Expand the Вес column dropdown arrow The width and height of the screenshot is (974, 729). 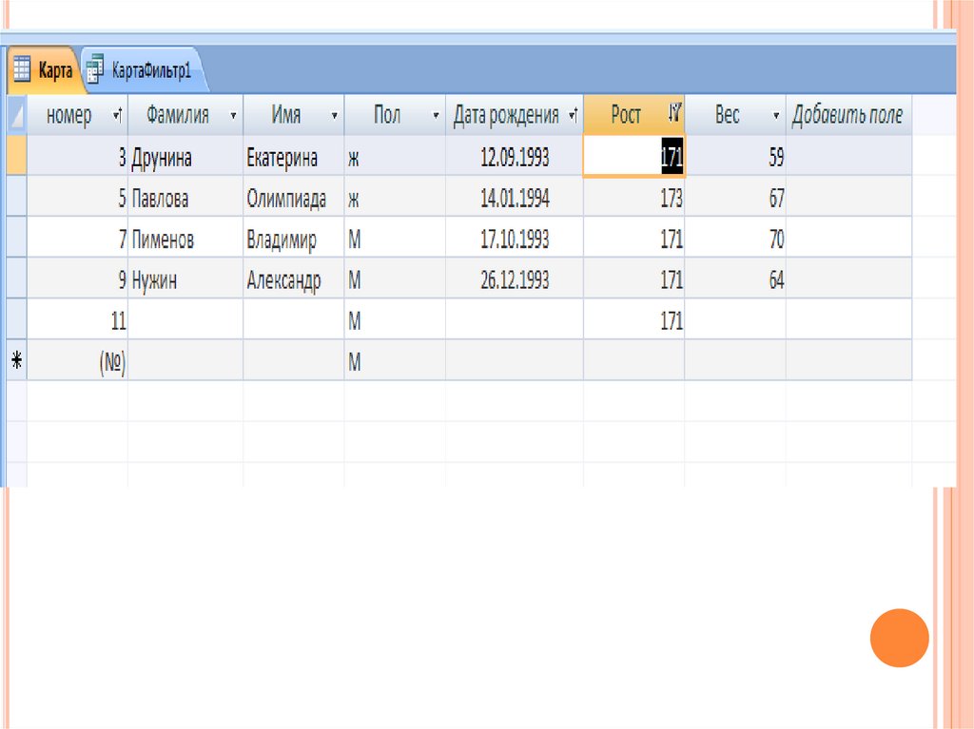(775, 116)
